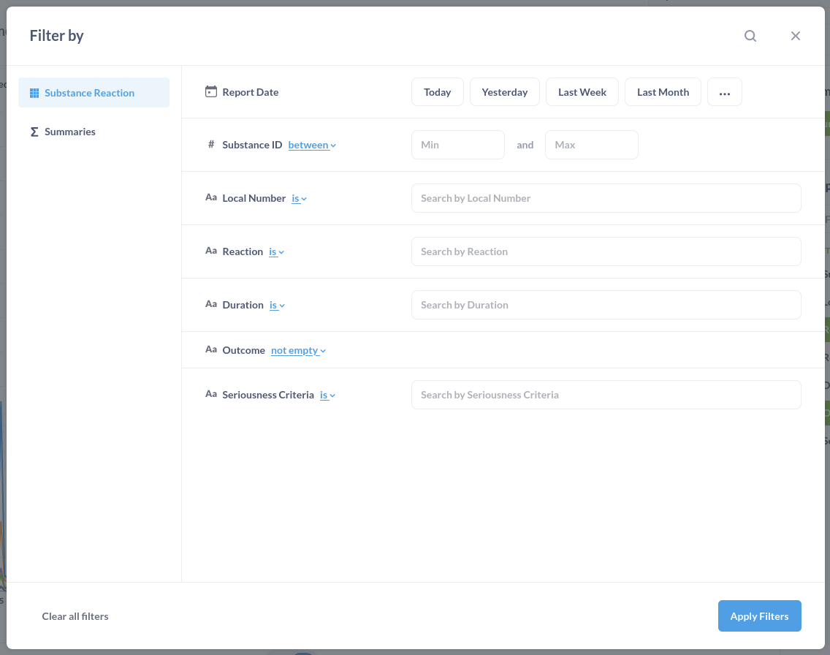Image resolution: width=830 pixels, height=655 pixels.
Task: Select the Substance Reaction table tab
Action: 94,93
